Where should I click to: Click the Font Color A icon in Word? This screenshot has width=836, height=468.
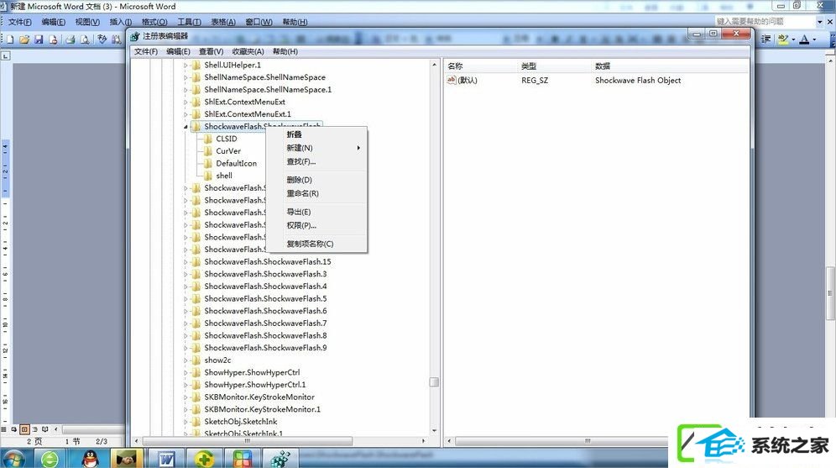804,39
